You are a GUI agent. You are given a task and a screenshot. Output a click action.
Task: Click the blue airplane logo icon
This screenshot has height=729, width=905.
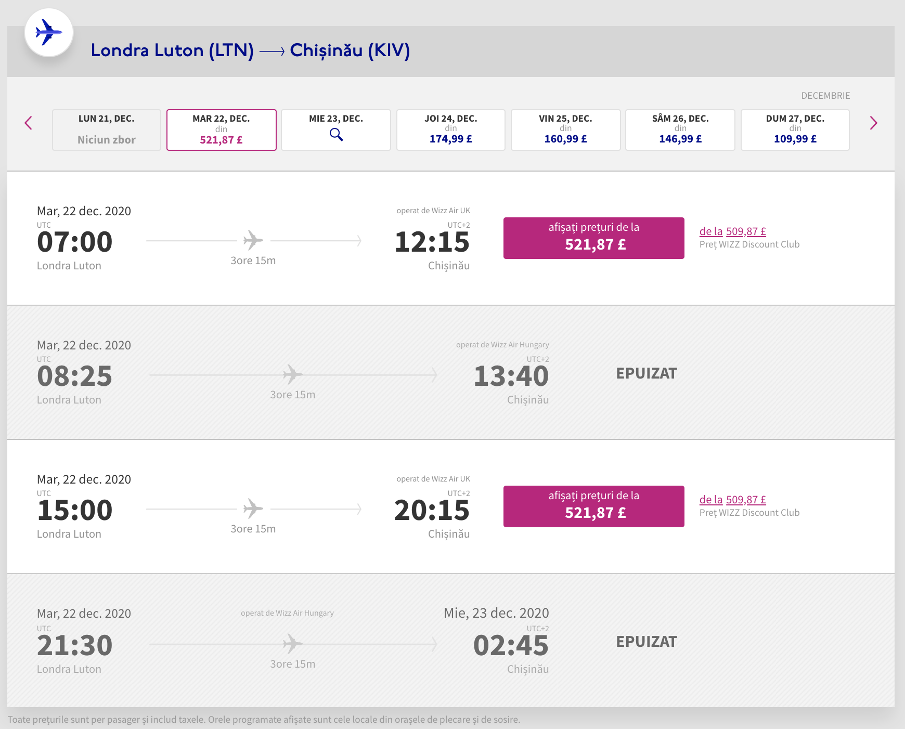pos(48,33)
